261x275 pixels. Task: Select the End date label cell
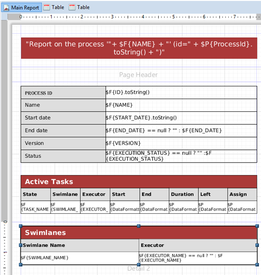pos(63,131)
